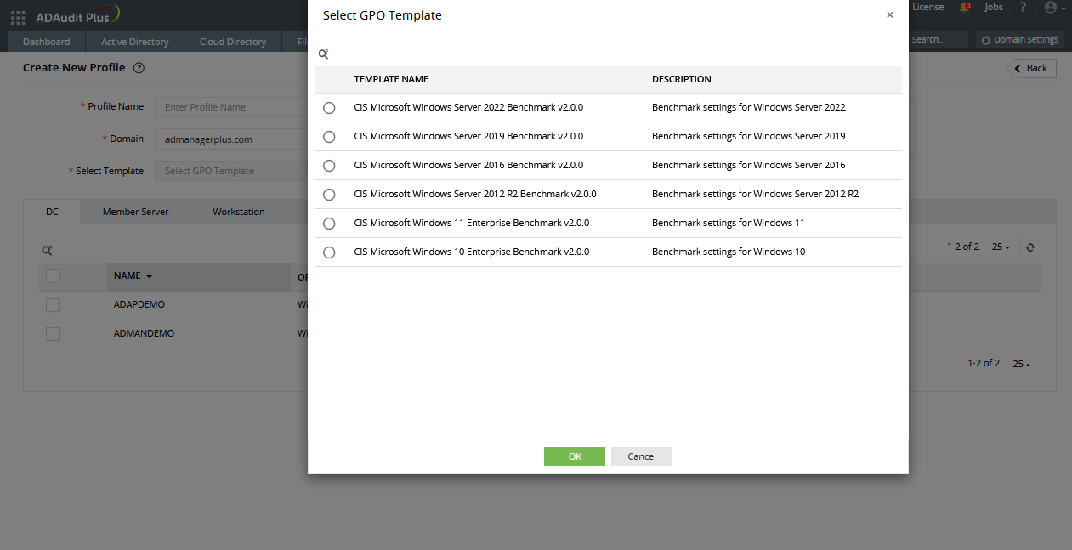Open the 25 rows per page dropdown
Screen dimensions: 1072x550
[x=1001, y=247]
